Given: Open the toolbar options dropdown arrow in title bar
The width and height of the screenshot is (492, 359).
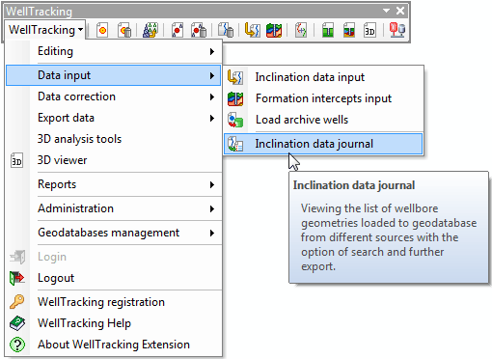Looking at the screenshot, I should click(386, 11).
